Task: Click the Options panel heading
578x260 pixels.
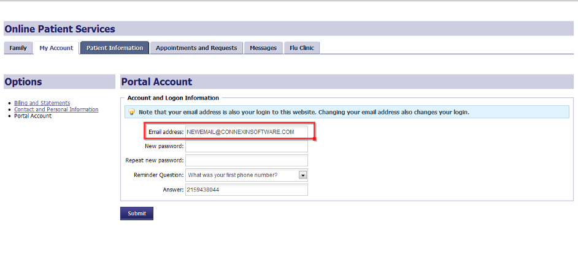Action: (23, 81)
